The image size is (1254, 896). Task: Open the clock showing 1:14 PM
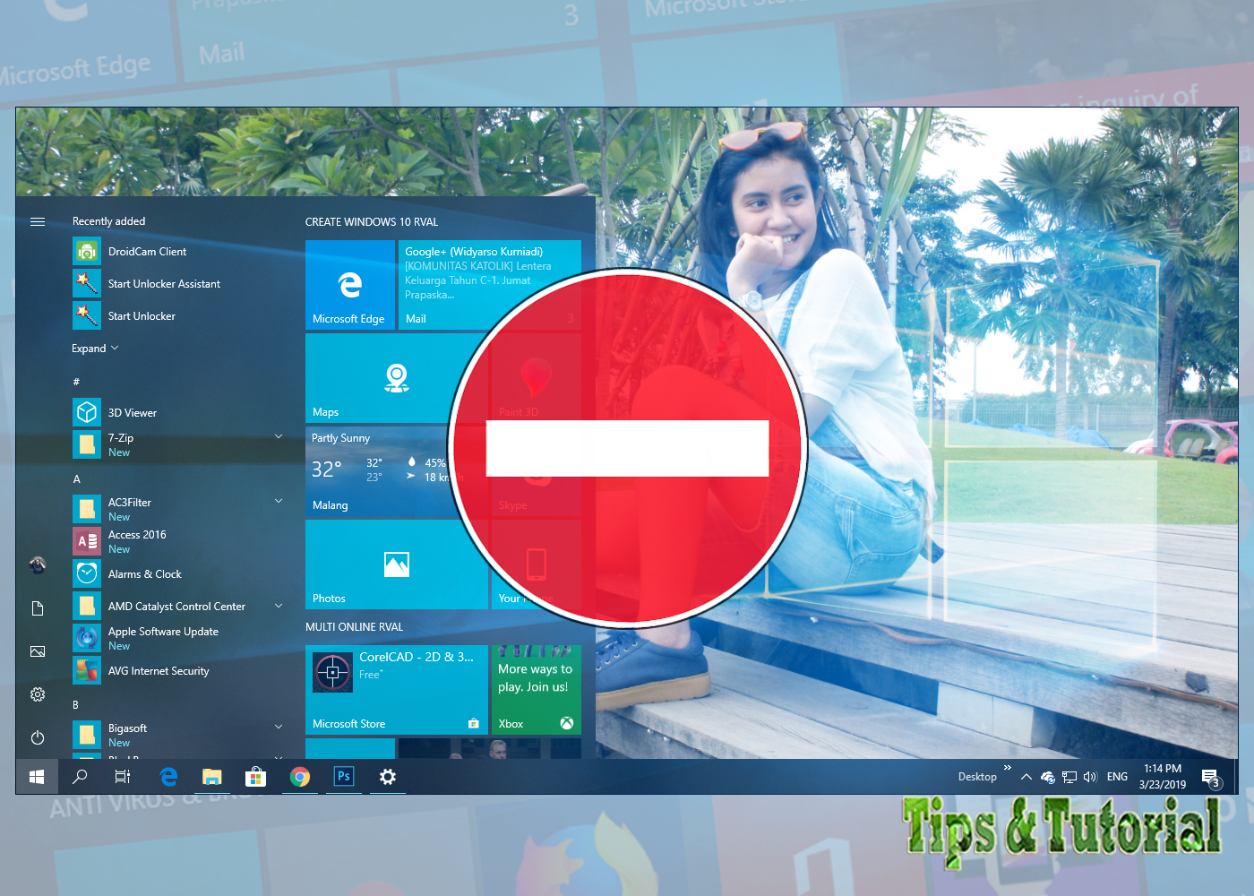pos(1163,777)
